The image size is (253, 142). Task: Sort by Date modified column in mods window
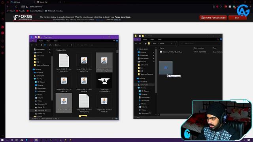[199, 48]
